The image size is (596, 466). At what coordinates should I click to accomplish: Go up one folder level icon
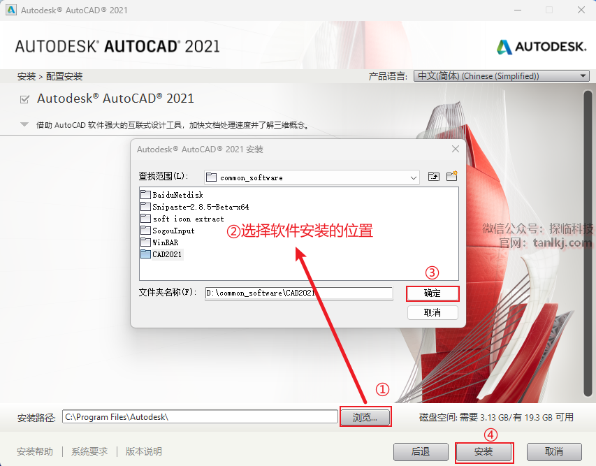coord(434,176)
